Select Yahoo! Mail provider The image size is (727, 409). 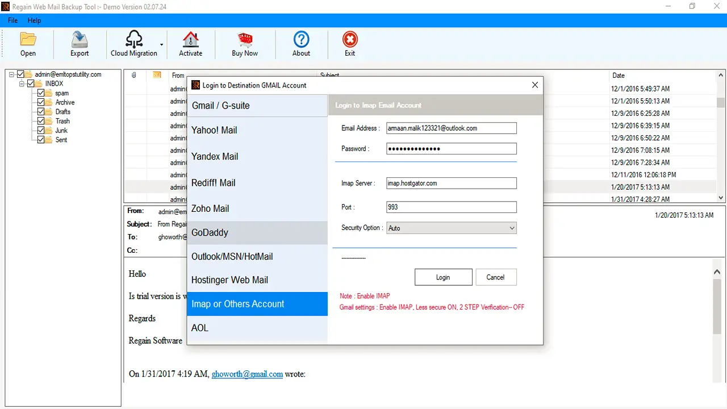pos(257,130)
